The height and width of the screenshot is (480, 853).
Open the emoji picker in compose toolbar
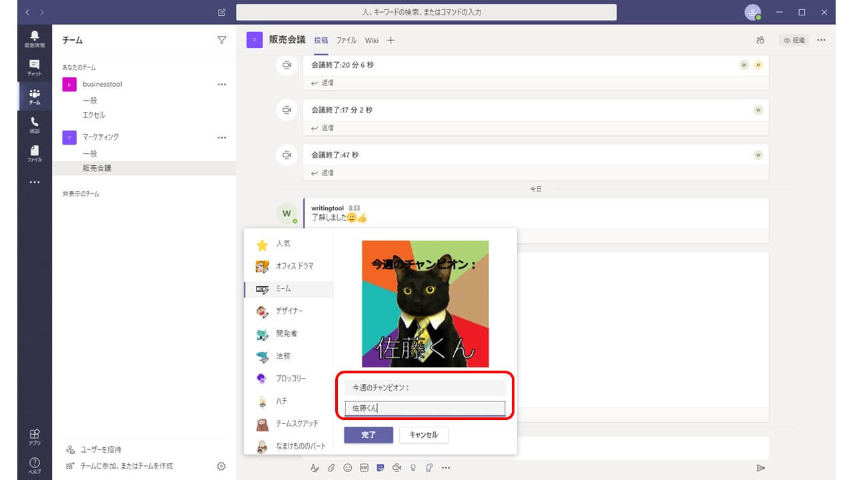pos(347,468)
